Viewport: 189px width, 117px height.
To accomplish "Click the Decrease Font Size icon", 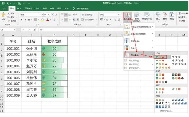I will tap(56, 15).
